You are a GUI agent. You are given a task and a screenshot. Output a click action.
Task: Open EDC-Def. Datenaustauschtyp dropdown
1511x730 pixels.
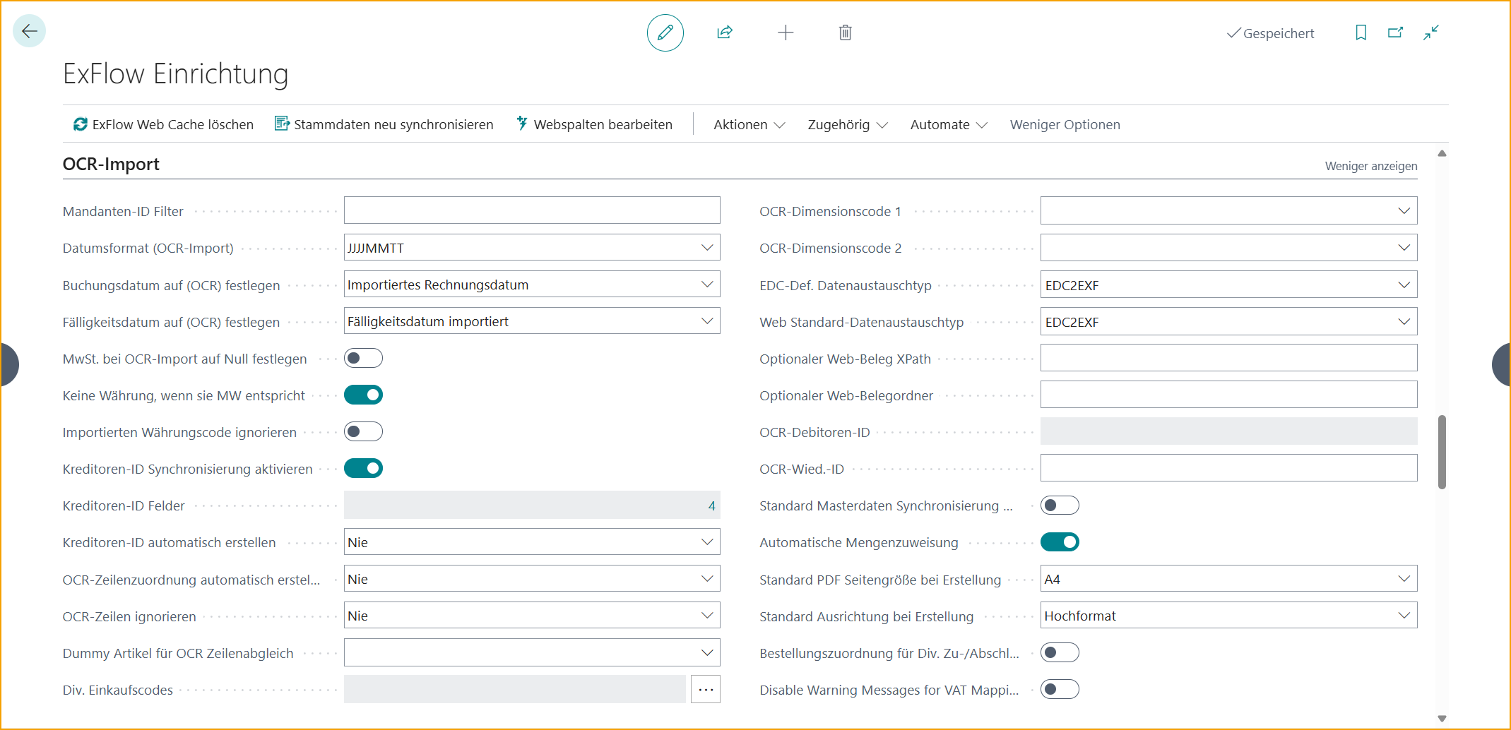click(1404, 285)
